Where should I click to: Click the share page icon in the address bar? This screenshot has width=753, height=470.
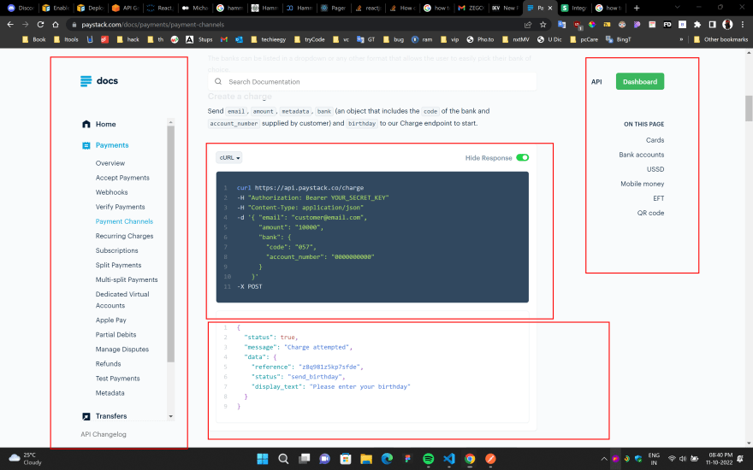click(x=528, y=25)
